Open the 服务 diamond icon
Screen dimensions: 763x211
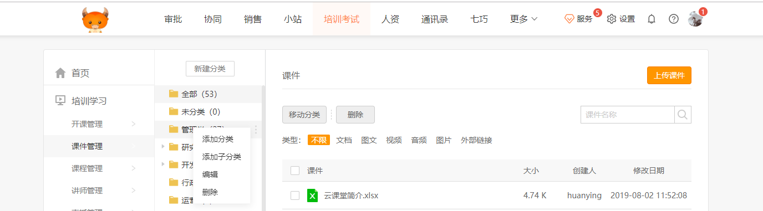[x=569, y=19]
